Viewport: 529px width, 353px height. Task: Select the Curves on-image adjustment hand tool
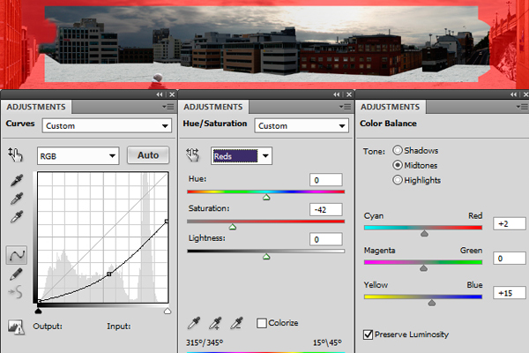15,155
